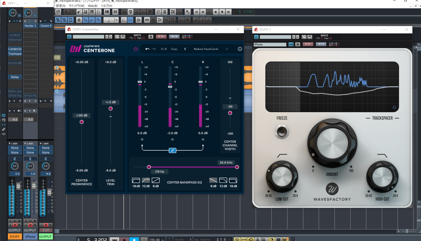The height and width of the screenshot is (241, 421).
Task: Select the 12 dB high-cut slope icon
Action: tap(223, 180)
